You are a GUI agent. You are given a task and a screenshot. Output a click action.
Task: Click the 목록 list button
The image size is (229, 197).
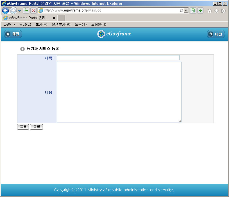[37, 127]
